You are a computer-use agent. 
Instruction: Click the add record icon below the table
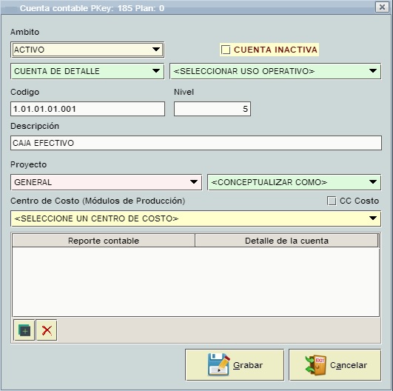pos(24,330)
